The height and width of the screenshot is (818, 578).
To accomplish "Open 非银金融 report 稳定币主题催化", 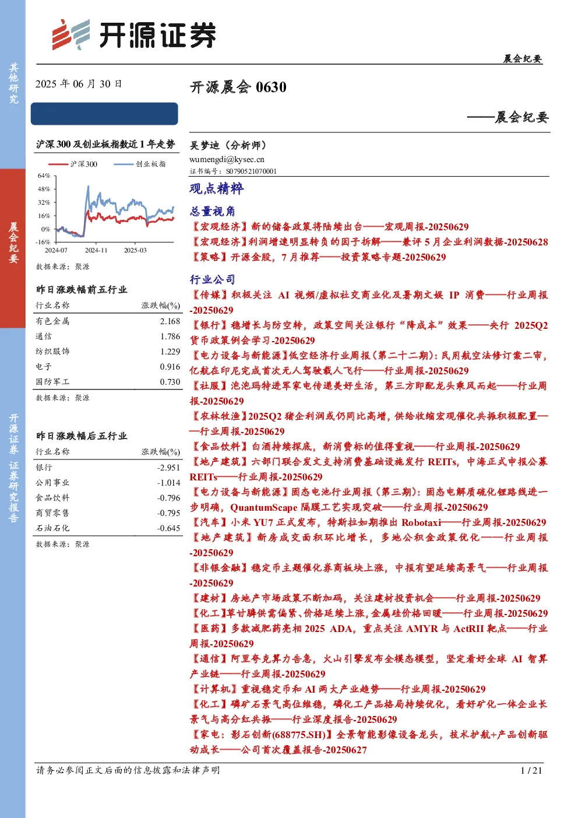I will coord(369,575).
